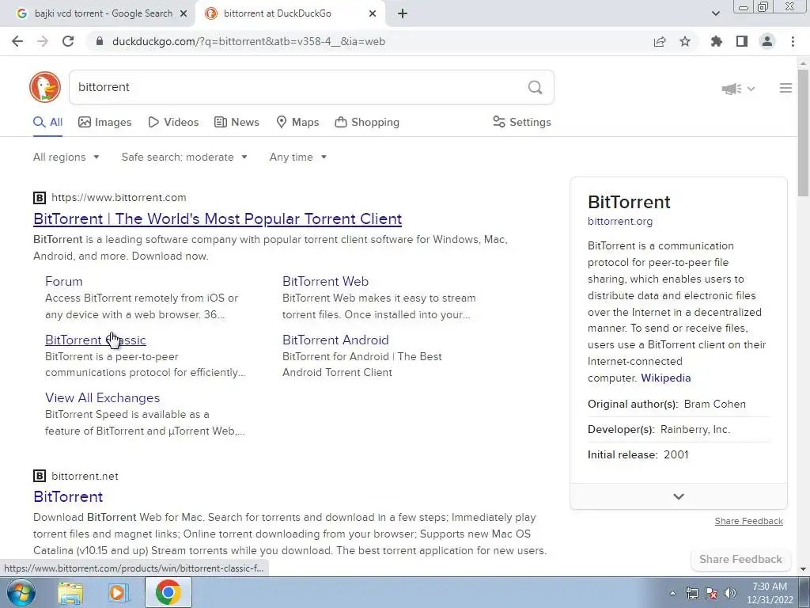Click the browser address bar URL
Viewport: 810px width, 608px height.
pyautogui.click(x=248, y=41)
